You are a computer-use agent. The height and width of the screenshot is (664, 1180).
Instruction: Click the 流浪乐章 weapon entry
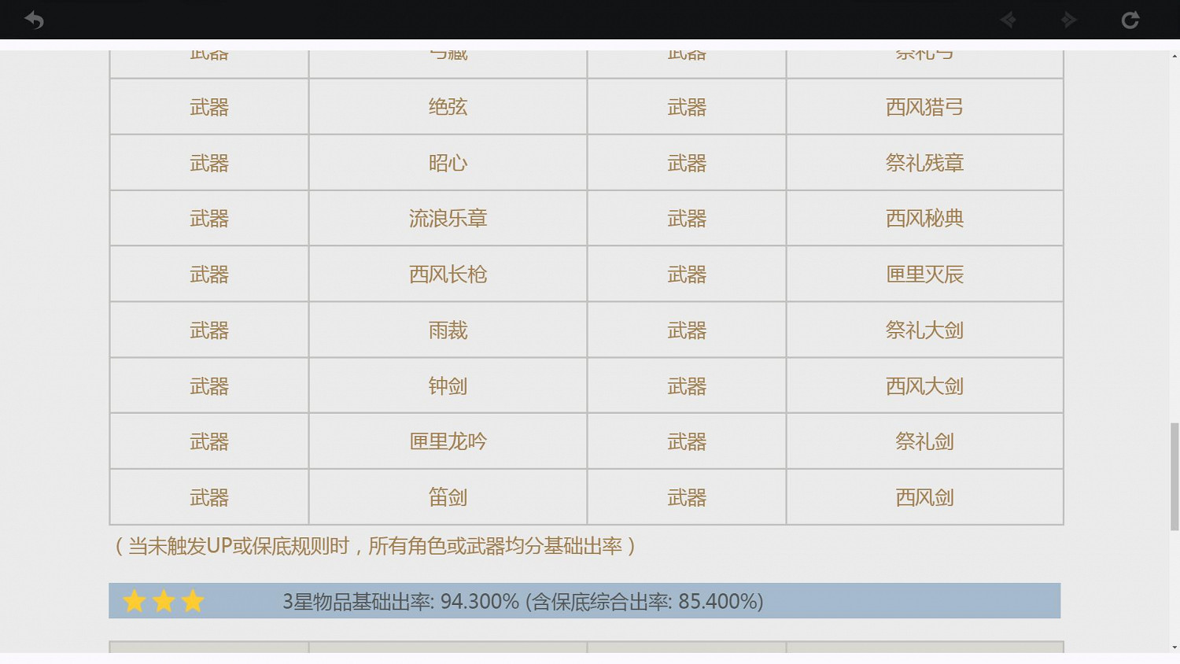[448, 219]
